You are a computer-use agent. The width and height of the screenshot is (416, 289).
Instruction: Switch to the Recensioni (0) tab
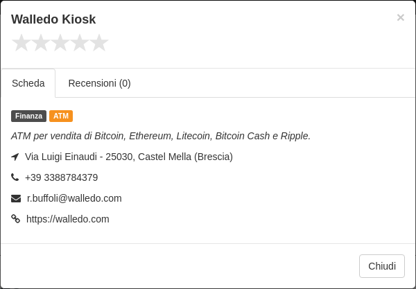99,83
